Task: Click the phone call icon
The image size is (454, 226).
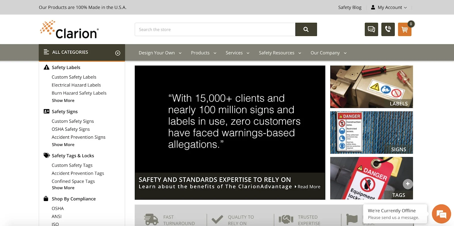Action: (x=388, y=29)
